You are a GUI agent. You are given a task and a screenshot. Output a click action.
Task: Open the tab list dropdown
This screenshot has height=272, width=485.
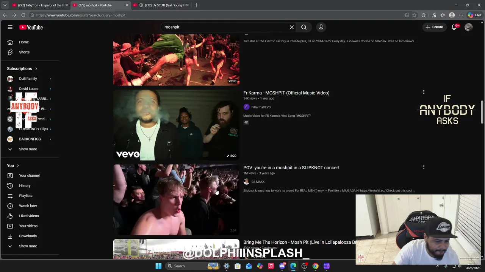[x=5, y=5]
